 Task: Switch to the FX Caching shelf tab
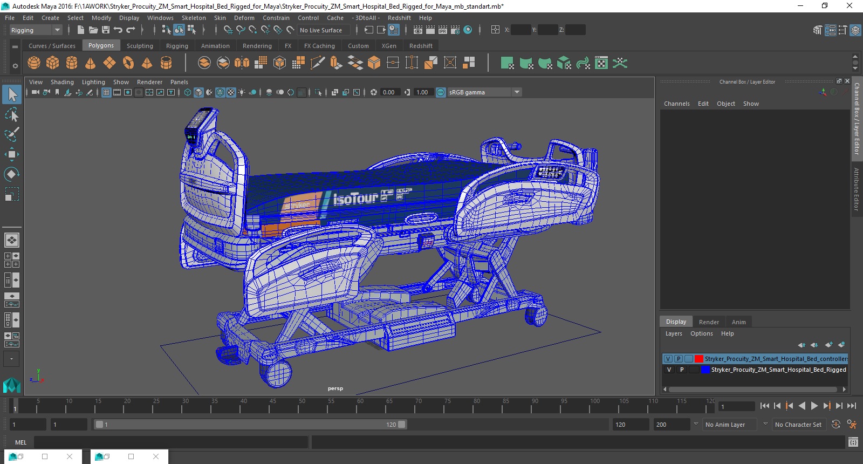(319, 46)
